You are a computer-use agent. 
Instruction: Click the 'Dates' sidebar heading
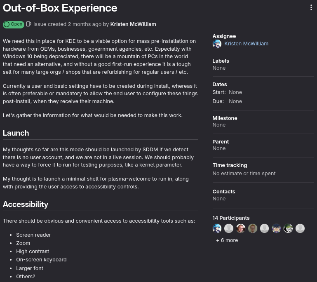point(220,84)
